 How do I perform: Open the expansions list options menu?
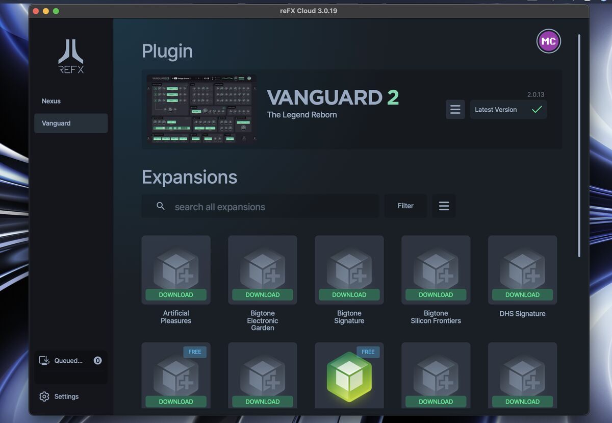(444, 206)
